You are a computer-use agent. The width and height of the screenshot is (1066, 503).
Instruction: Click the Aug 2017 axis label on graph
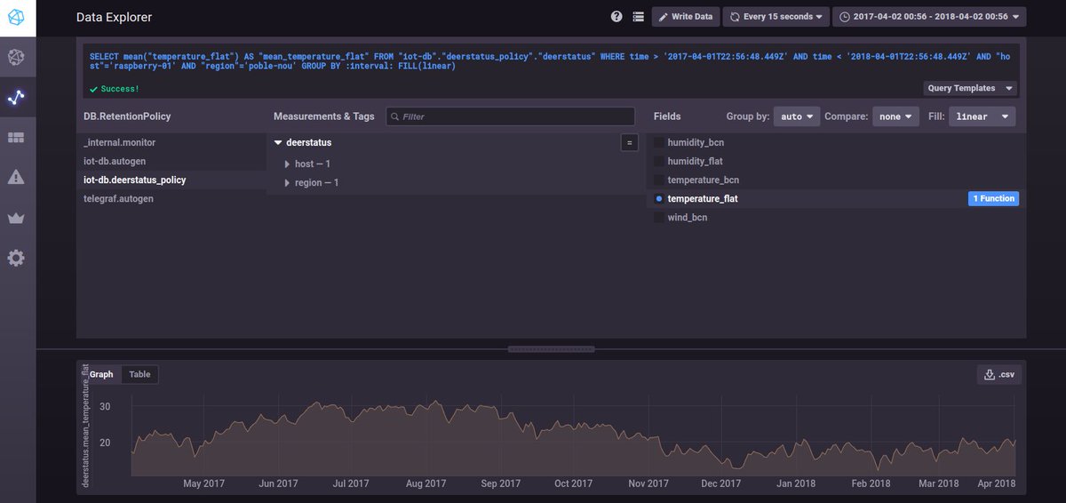point(425,483)
